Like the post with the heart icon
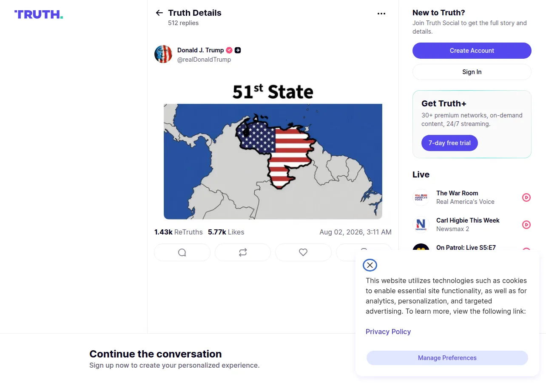This screenshot has height=383, width=546. pyautogui.click(x=303, y=252)
